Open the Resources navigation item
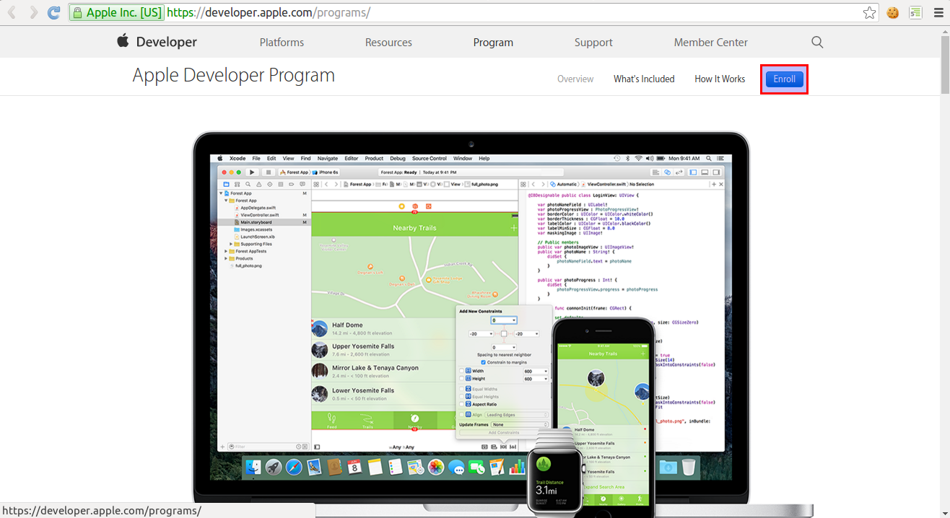This screenshot has width=950, height=518. click(388, 43)
